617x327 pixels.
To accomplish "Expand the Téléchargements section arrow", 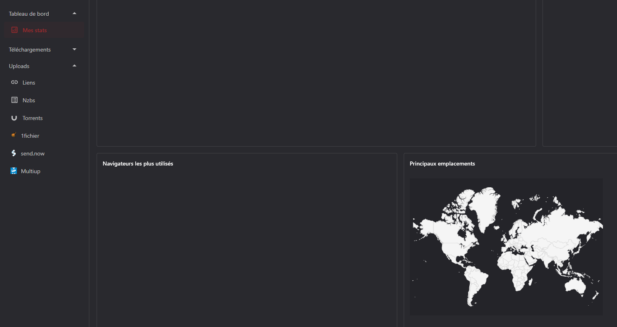I will tap(74, 50).
